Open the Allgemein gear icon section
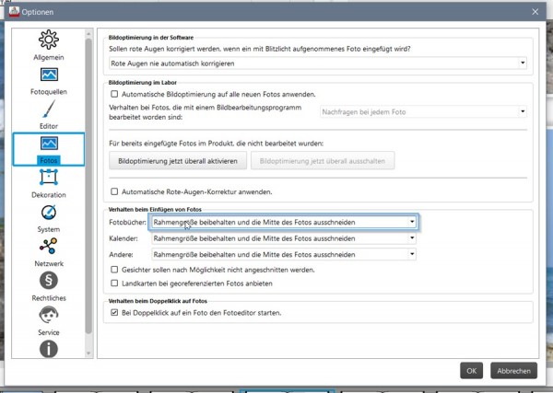The height and width of the screenshot is (393, 553). pos(49,40)
